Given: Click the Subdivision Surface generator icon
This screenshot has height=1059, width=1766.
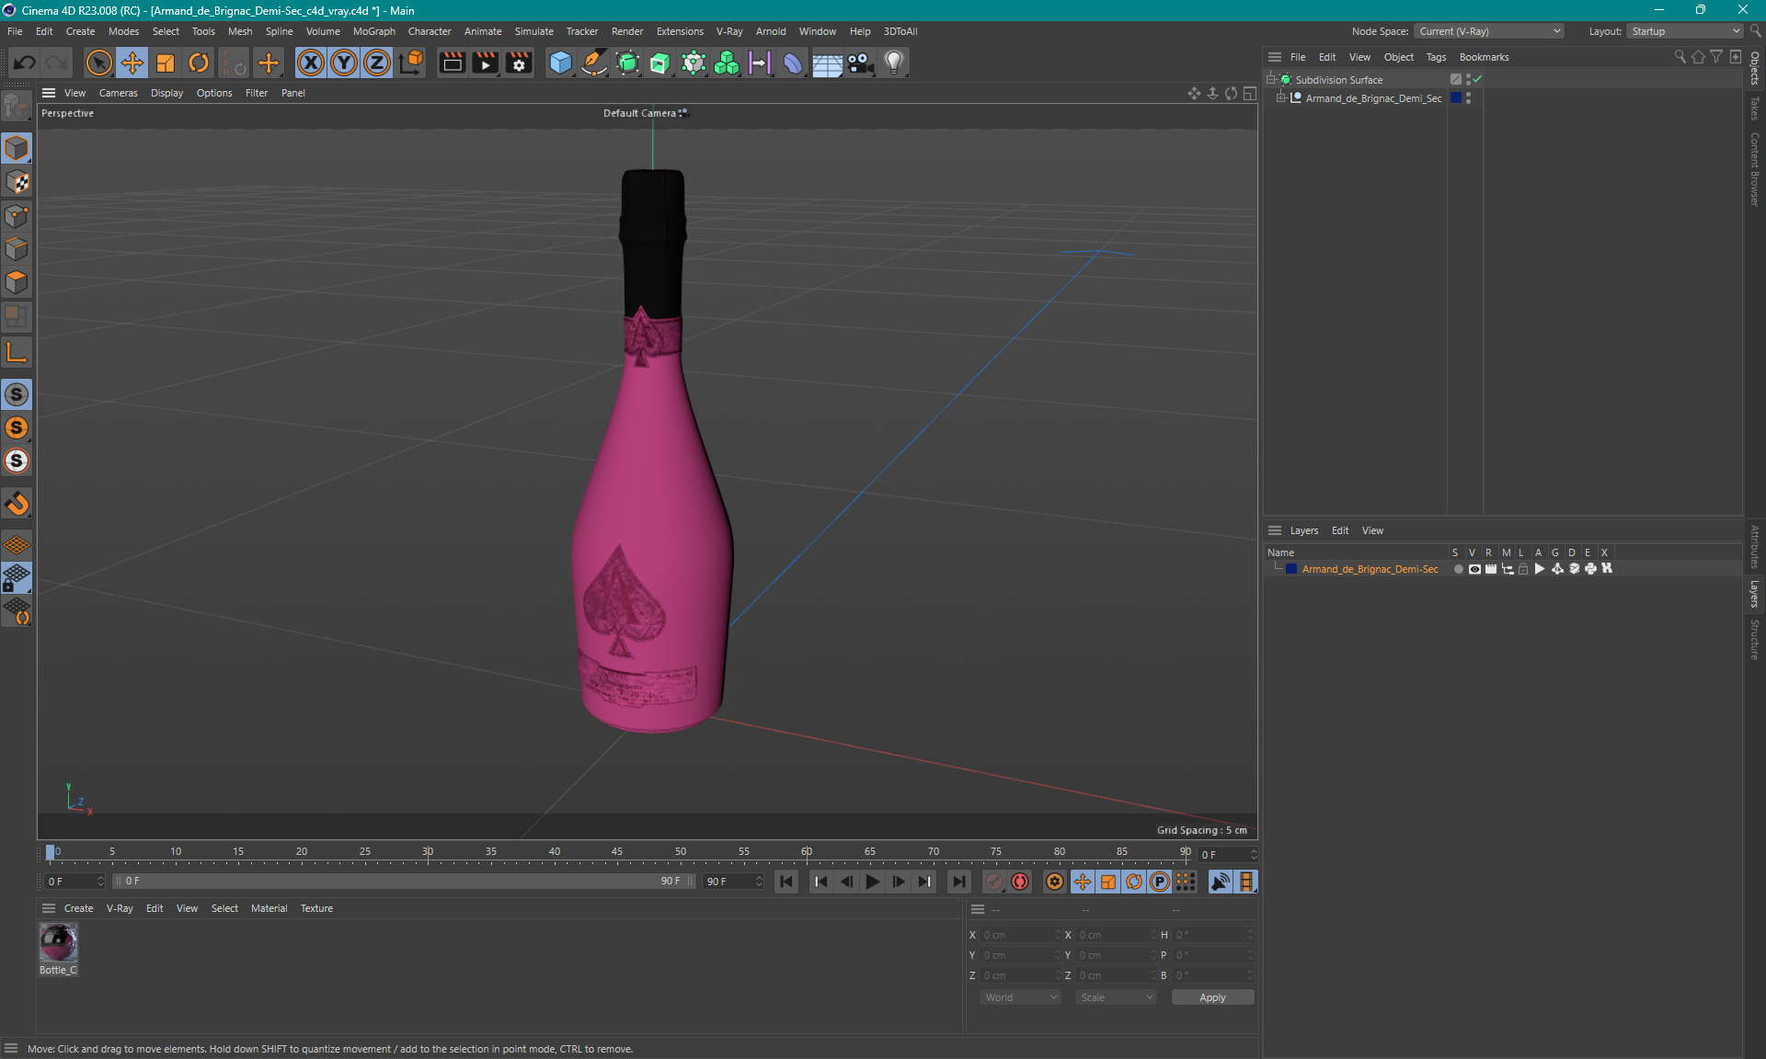Looking at the screenshot, I should coord(627,63).
